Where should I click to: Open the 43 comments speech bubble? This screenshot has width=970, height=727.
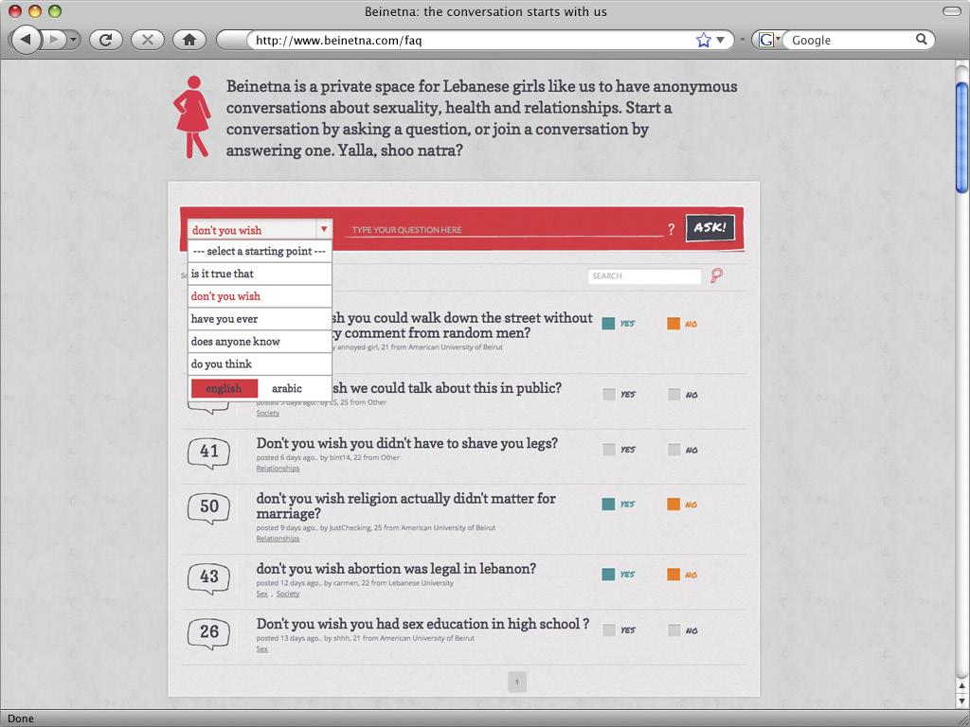[208, 578]
